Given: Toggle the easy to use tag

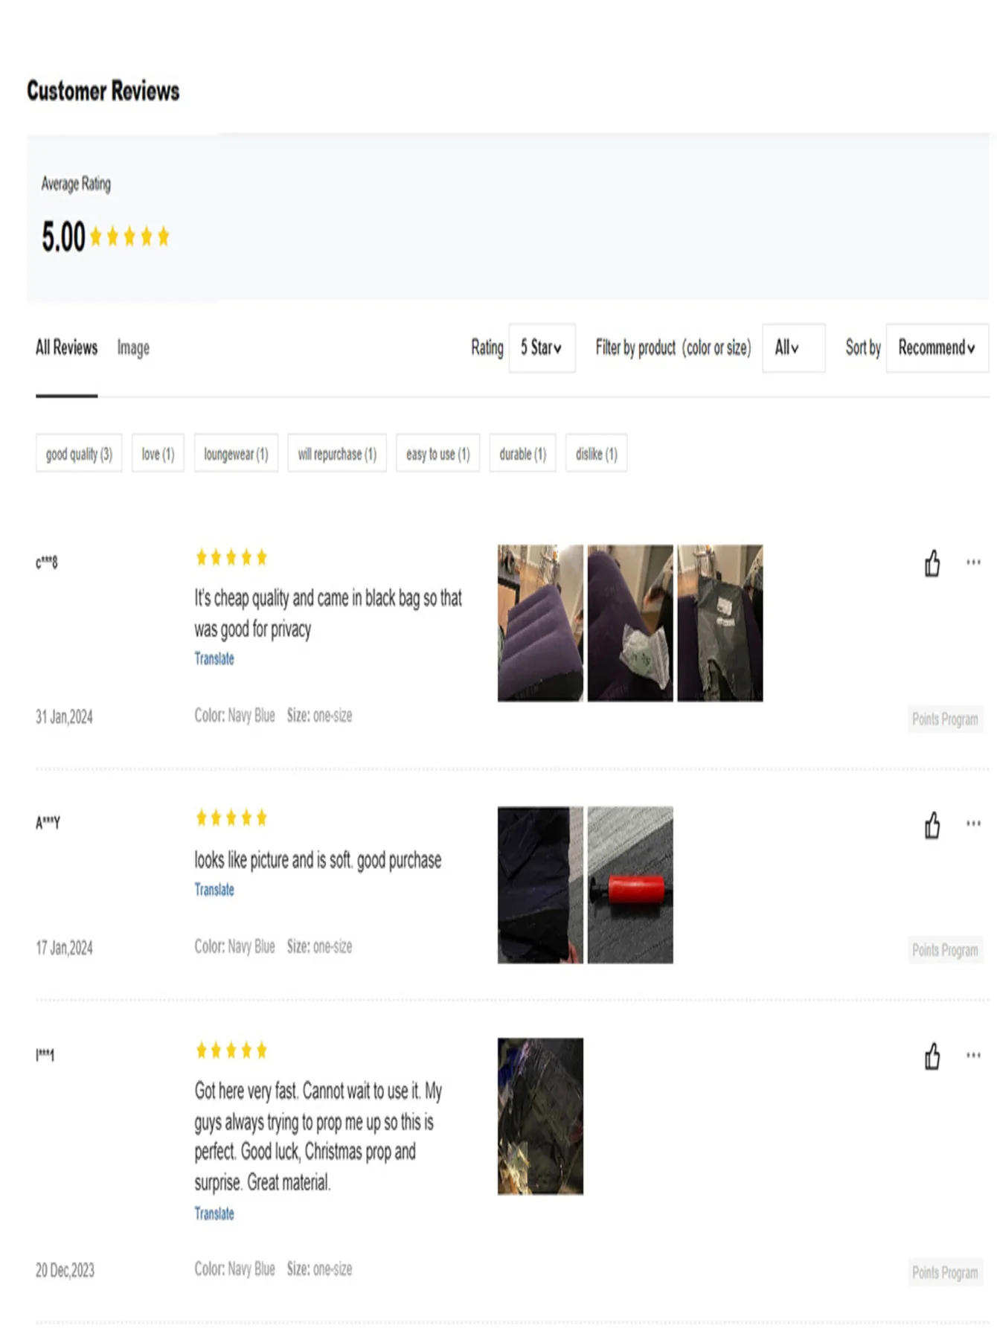Looking at the screenshot, I should click(x=437, y=454).
